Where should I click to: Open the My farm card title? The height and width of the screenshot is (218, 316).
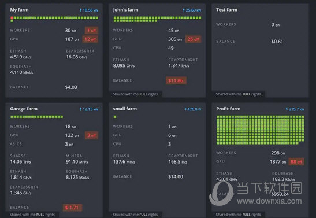[x=19, y=10]
